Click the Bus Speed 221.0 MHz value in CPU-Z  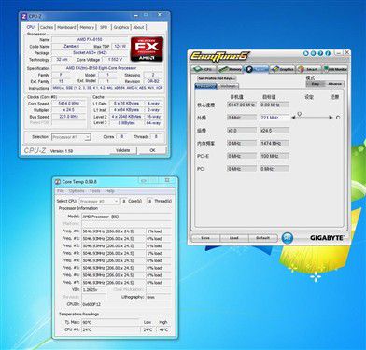point(69,117)
